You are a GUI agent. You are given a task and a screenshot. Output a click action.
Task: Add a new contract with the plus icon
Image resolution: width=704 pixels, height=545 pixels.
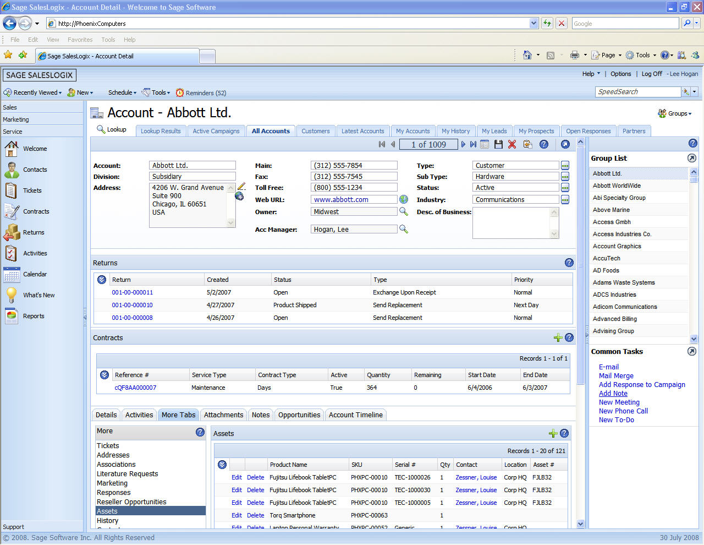coord(558,338)
